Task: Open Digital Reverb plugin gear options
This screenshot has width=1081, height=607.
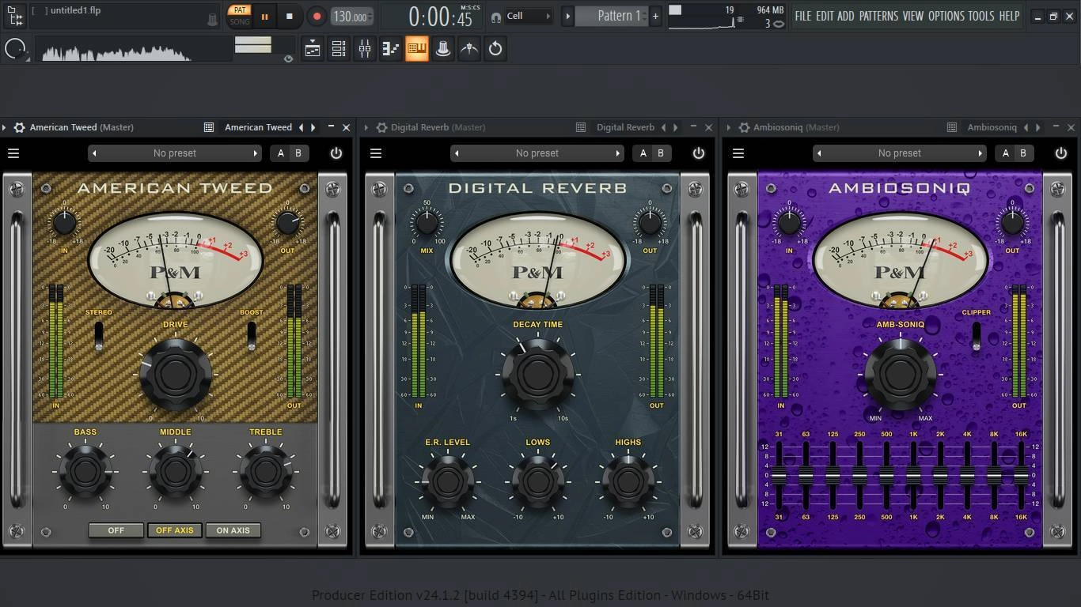Action: (x=381, y=127)
